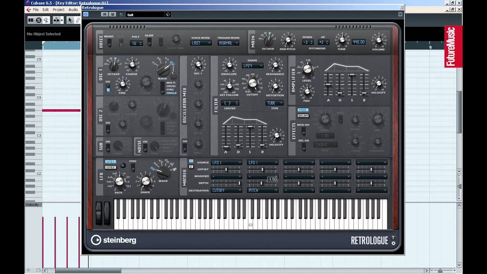Adjust the Poly voices 16 stepper
The width and height of the screenshot is (487, 274).
pos(137,43)
